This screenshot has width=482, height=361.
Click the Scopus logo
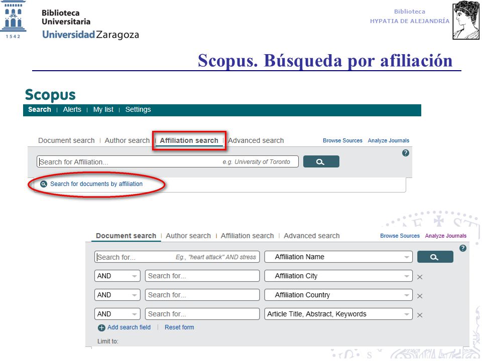coord(50,95)
